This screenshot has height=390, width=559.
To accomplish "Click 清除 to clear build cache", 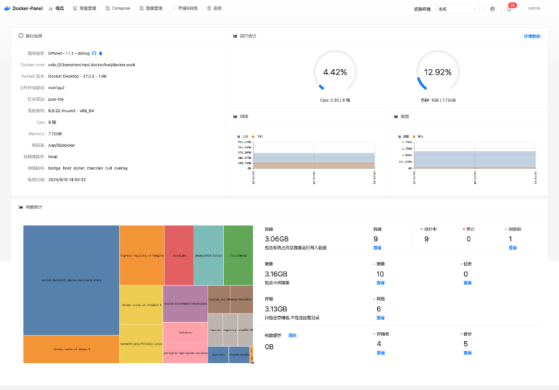I will tap(292, 335).
